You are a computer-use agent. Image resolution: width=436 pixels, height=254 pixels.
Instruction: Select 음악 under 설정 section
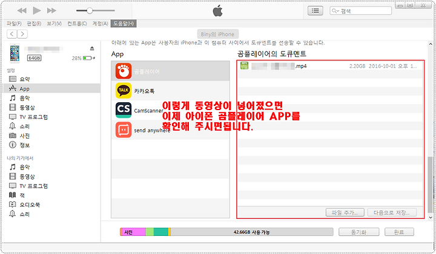52,98
